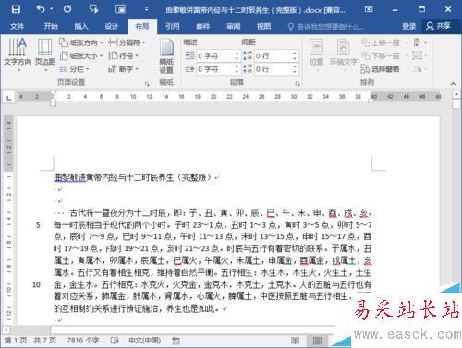462x348 pixels.
Task: Launch the 页面设置 dialog launcher
Action: click(147, 83)
